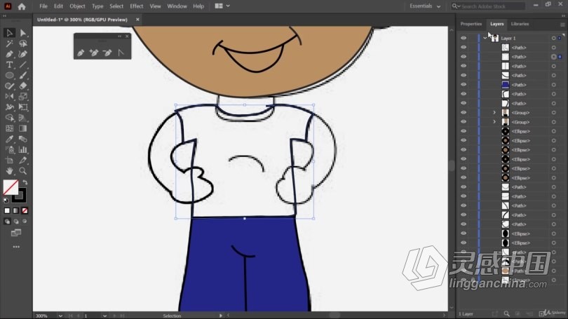The width and height of the screenshot is (568, 319).
Task: Open Layers panel options menu
Action: click(x=562, y=25)
